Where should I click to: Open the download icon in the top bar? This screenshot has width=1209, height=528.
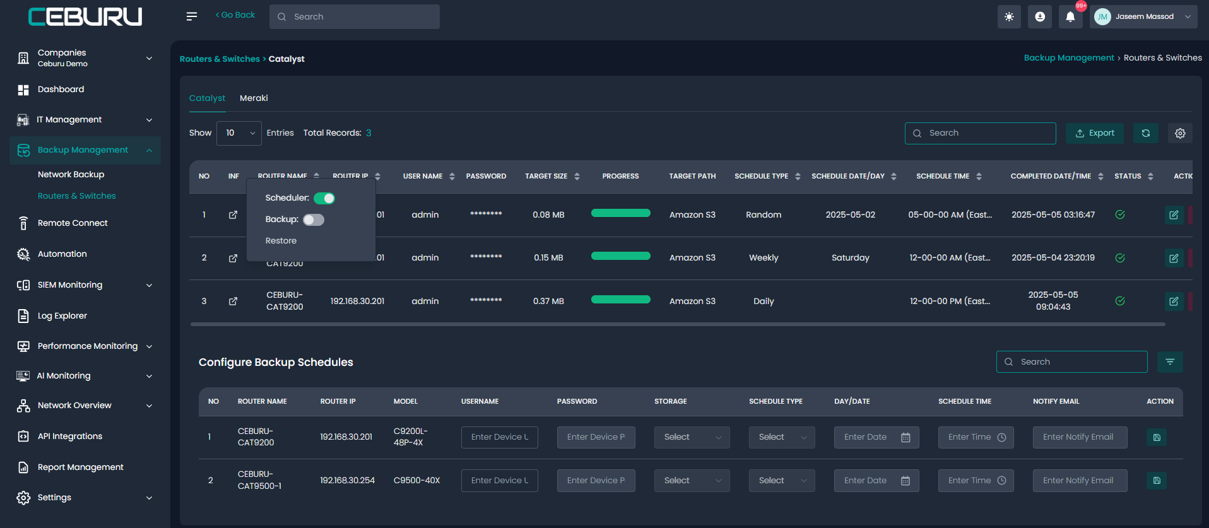(1040, 17)
